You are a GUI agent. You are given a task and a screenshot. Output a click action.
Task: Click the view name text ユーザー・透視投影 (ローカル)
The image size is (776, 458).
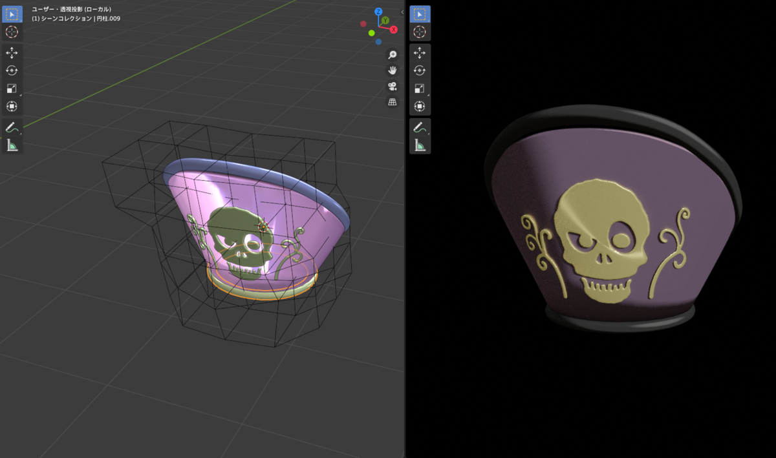pyautogui.click(x=71, y=9)
